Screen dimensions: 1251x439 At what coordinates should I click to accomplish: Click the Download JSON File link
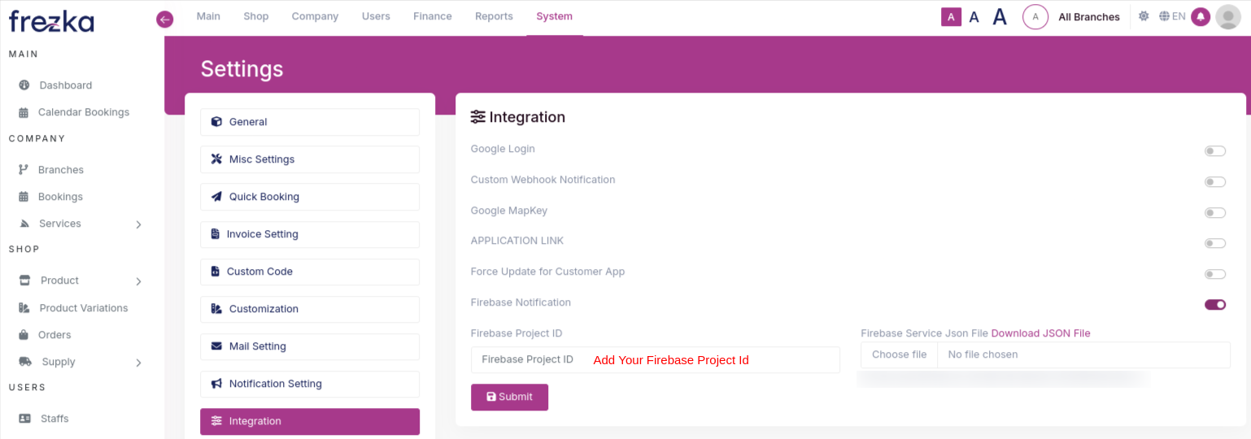(1040, 333)
